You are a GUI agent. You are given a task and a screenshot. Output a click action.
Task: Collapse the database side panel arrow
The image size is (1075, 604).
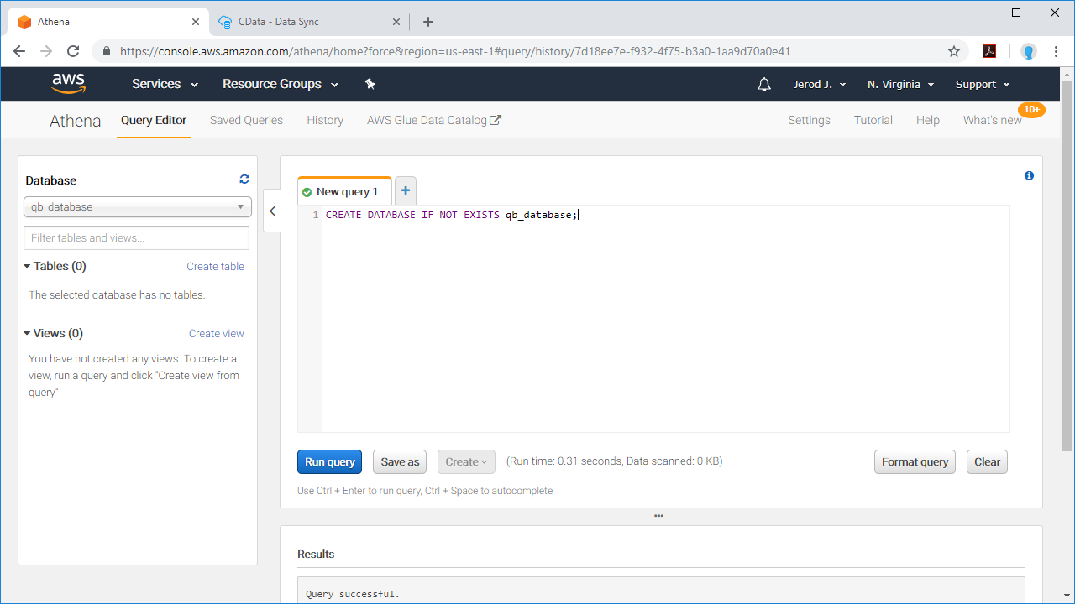coord(272,211)
